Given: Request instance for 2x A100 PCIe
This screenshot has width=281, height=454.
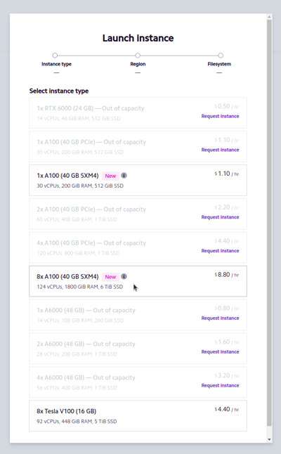Looking at the screenshot, I should (x=220, y=217).
